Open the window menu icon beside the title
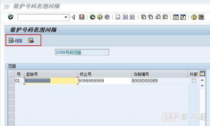This screenshot has width=210, height=126. [x=7, y=6]
